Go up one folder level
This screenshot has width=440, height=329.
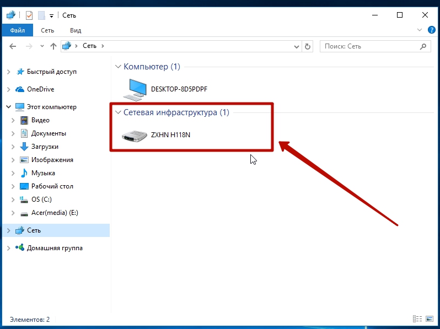53,46
